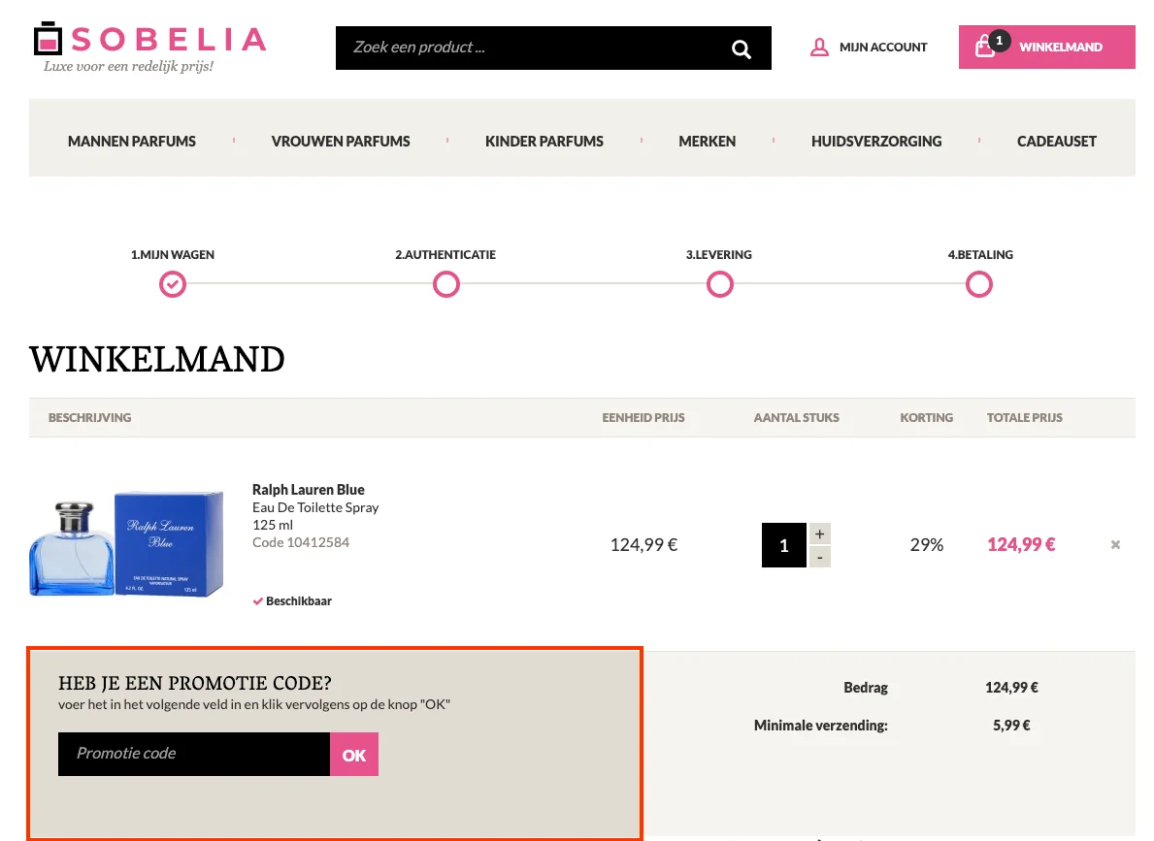Screen dimensions: 1154x841
Task: Click the Betaling step circle
Action: pyautogui.click(x=979, y=284)
